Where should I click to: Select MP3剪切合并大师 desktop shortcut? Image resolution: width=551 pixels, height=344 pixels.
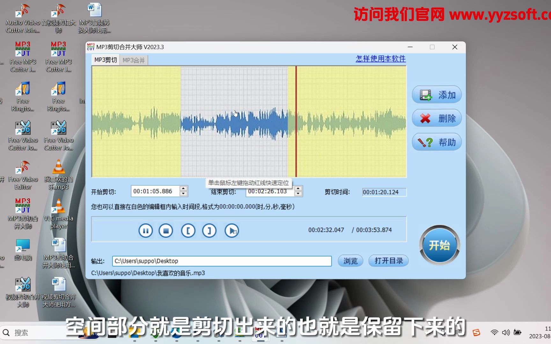(23, 214)
